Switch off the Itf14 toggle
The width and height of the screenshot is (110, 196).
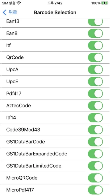pyautogui.click(x=95, y=118)
